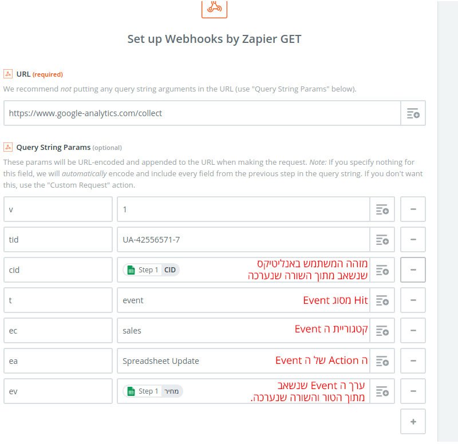Click the tid value field UA-42556571-7
This screenshot has width=458, height=444.
(x=243, y=240)
